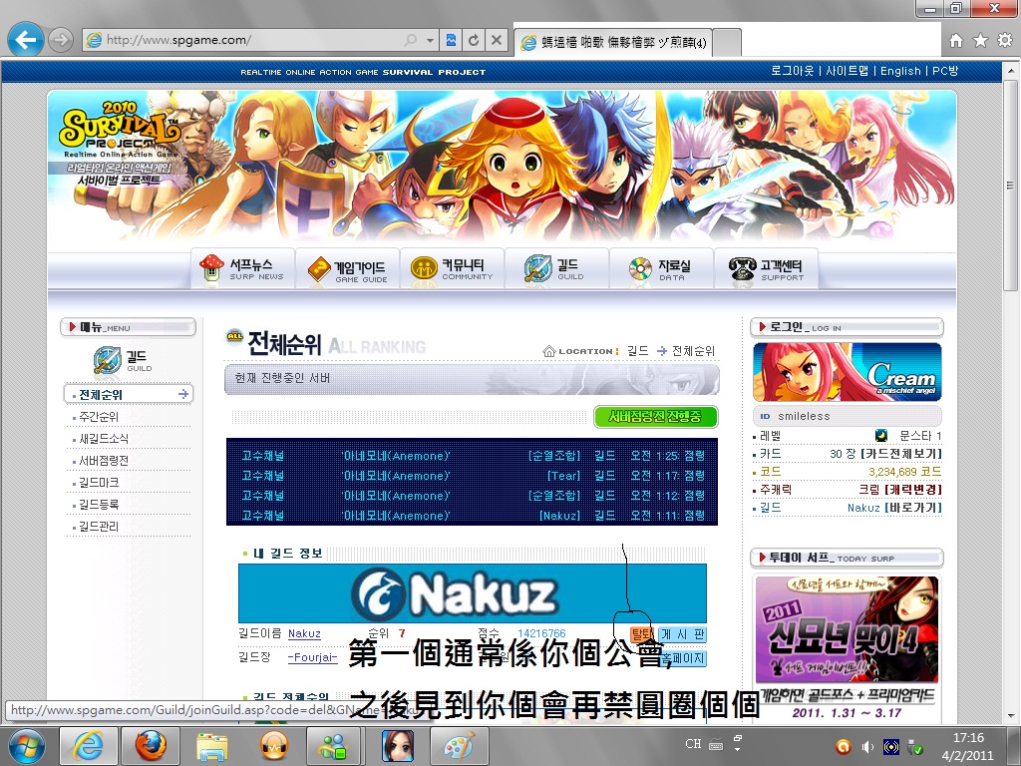This screenshot has height=766, width=1021.
Task: Select 길드관리 in the sidebar
Action: [x=99, y=527]
